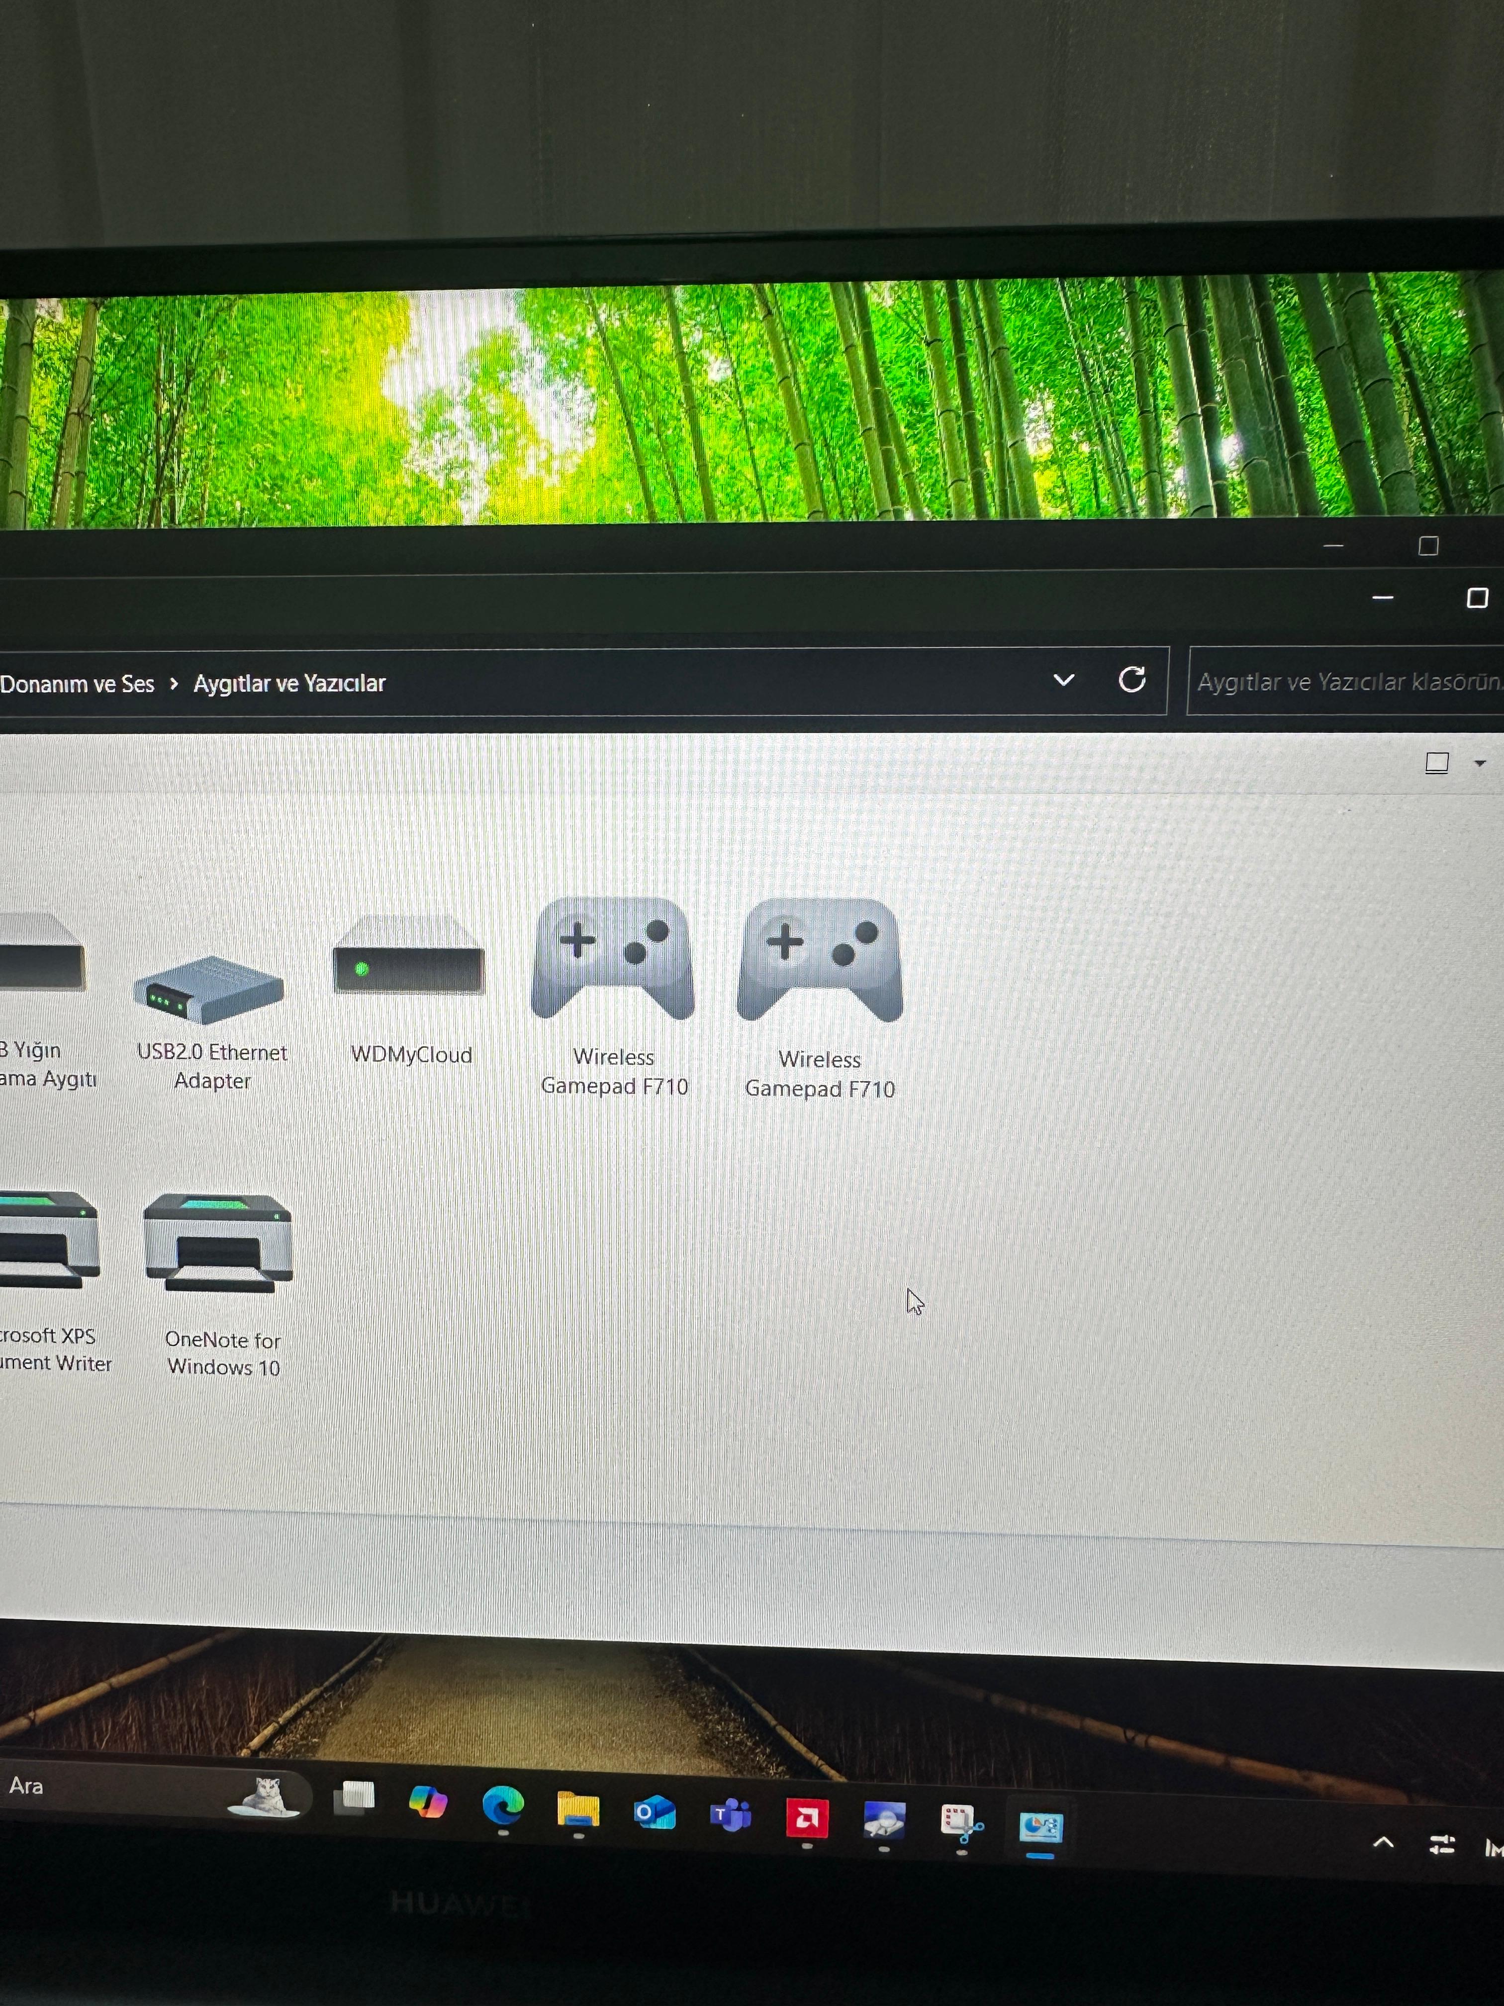
Task: Open Copilot from the taskbar
Action: (428, 1801)
